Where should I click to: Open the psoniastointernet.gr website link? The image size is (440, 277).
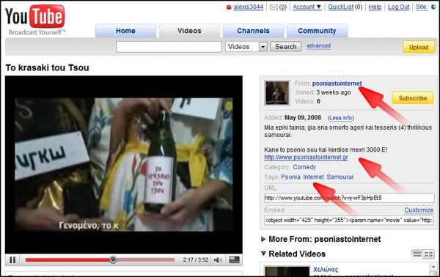coord(306,158)
